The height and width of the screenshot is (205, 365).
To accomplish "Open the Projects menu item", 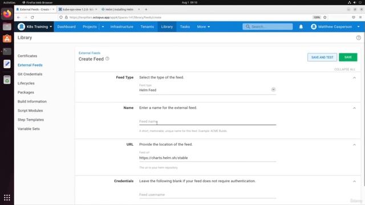I will click(90, 27).
